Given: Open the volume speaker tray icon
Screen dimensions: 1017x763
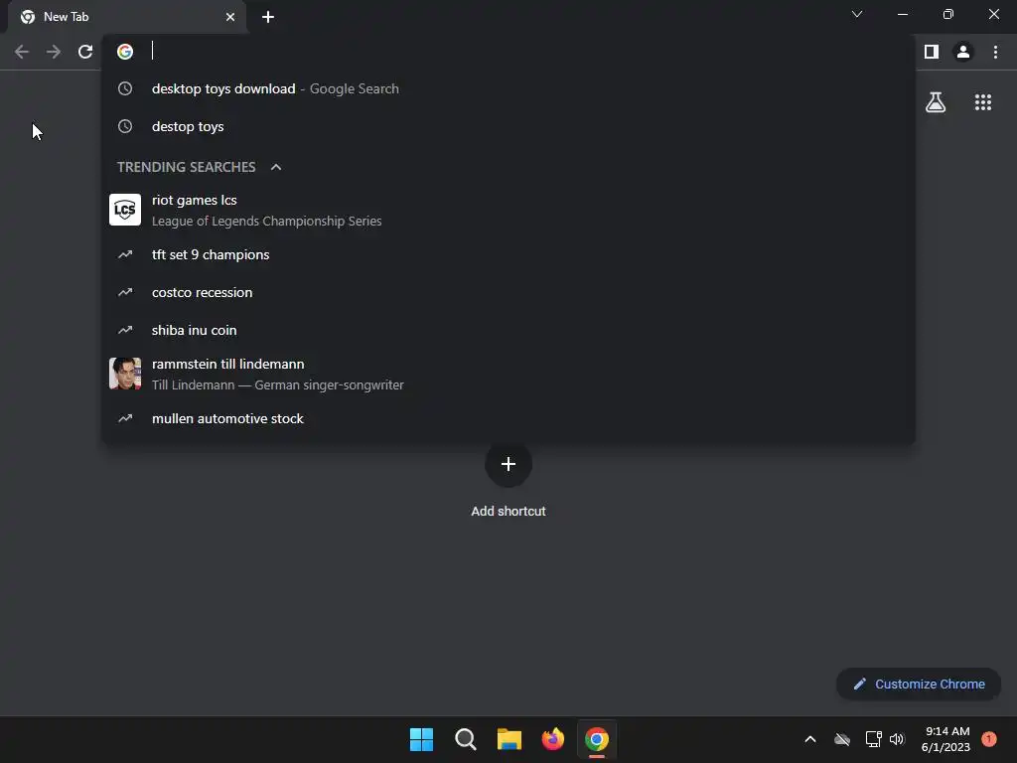Looking at the screenshot, I should tap(897, 739).
